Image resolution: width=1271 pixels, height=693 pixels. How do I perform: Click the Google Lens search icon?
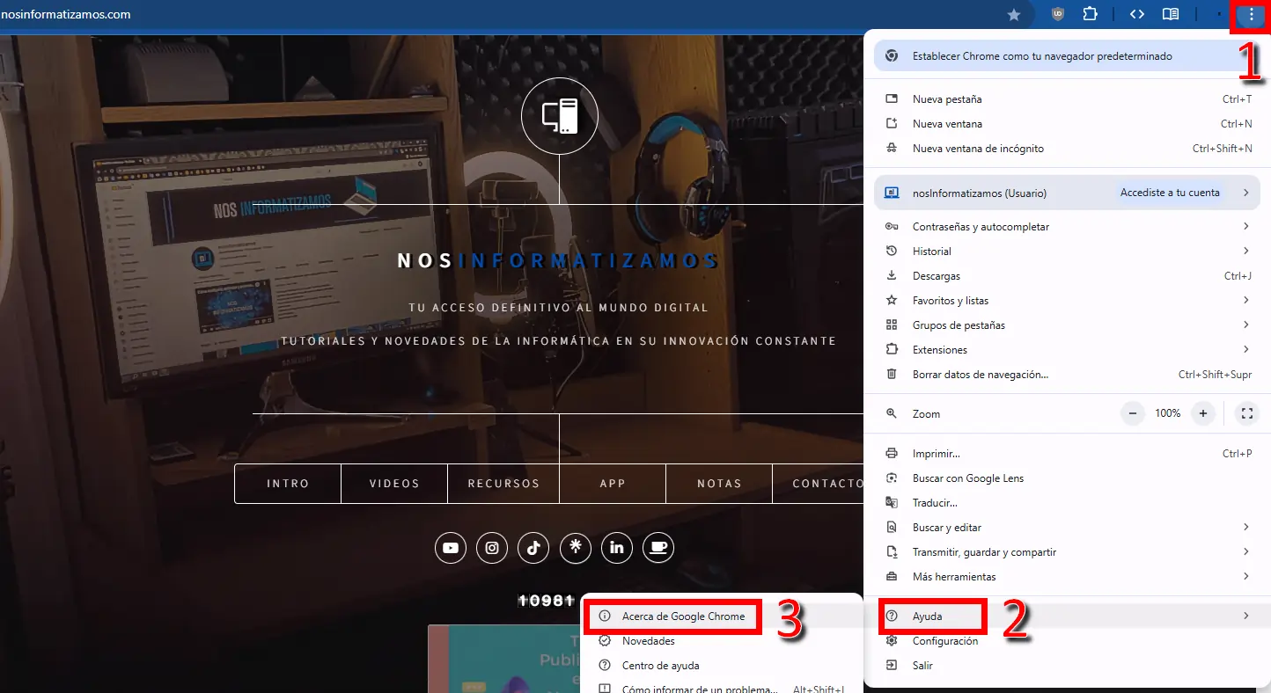(x=892, y=478)
